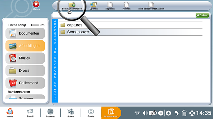The height and width of the screenshot is (119, 213).
Task: Select the Screensaver folder
Action: pyautogui.click(x=131, y=32)
